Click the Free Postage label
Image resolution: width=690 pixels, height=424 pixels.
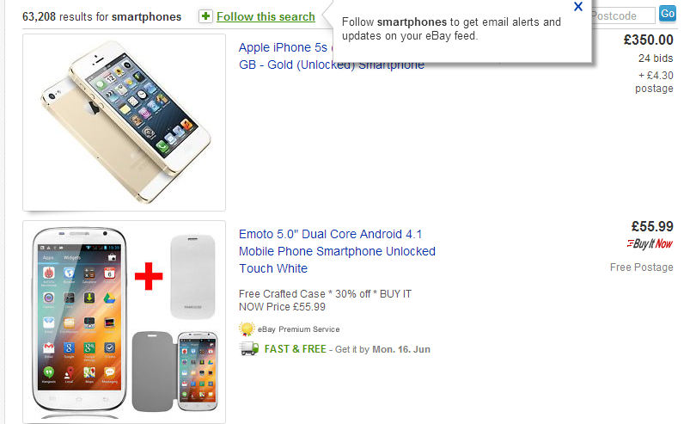642,267
